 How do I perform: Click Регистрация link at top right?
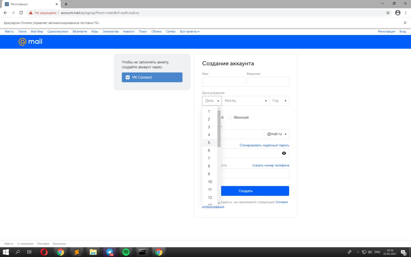[386, 31]
